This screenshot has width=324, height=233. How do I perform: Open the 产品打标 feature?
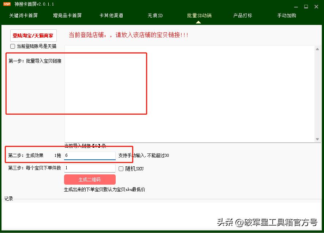coord(243,15)
